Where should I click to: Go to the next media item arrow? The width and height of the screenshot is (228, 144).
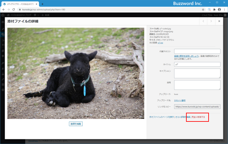coord(211,21)
